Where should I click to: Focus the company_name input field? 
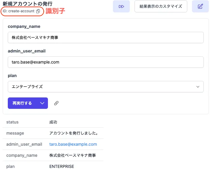106,37
